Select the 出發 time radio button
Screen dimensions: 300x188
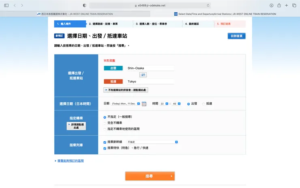click(189, 104)
